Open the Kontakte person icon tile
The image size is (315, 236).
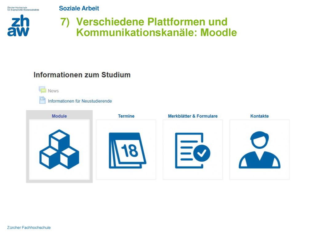[x=260, y=150]
